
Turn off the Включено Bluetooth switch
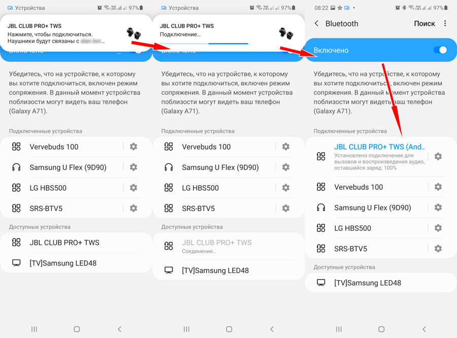[440, 50]
